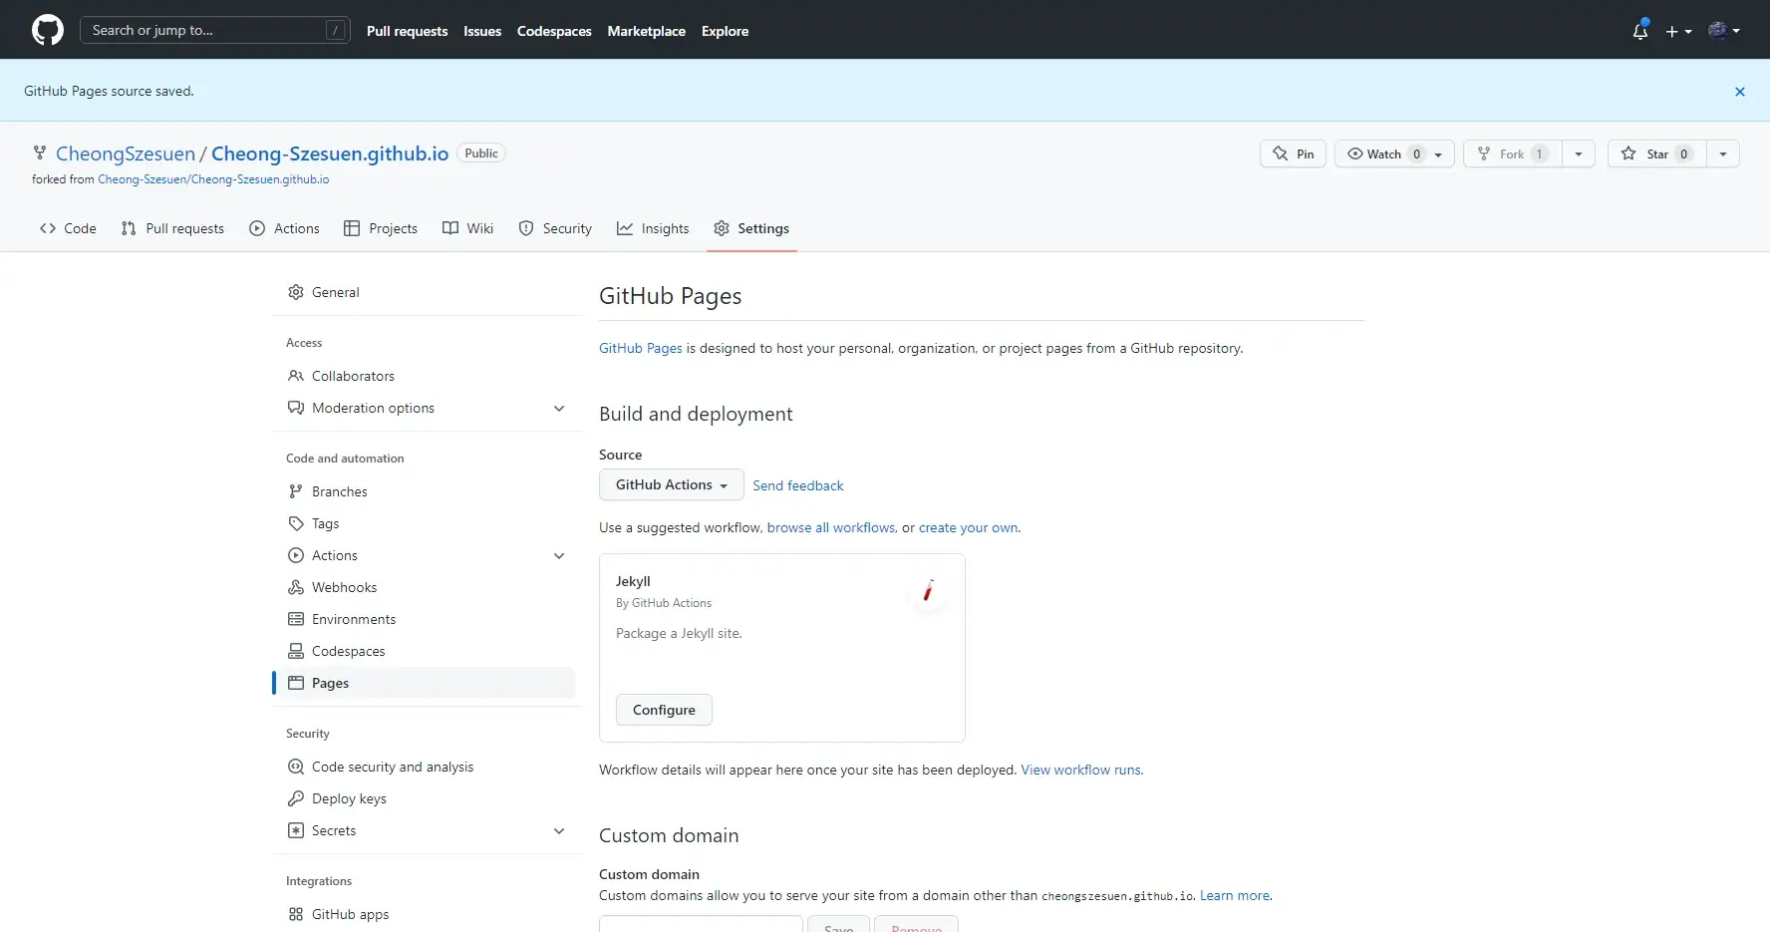Viewport: 1770px width, 932px height.
Task: Click the Jekyll workflow logo
Action: point(929,590)
